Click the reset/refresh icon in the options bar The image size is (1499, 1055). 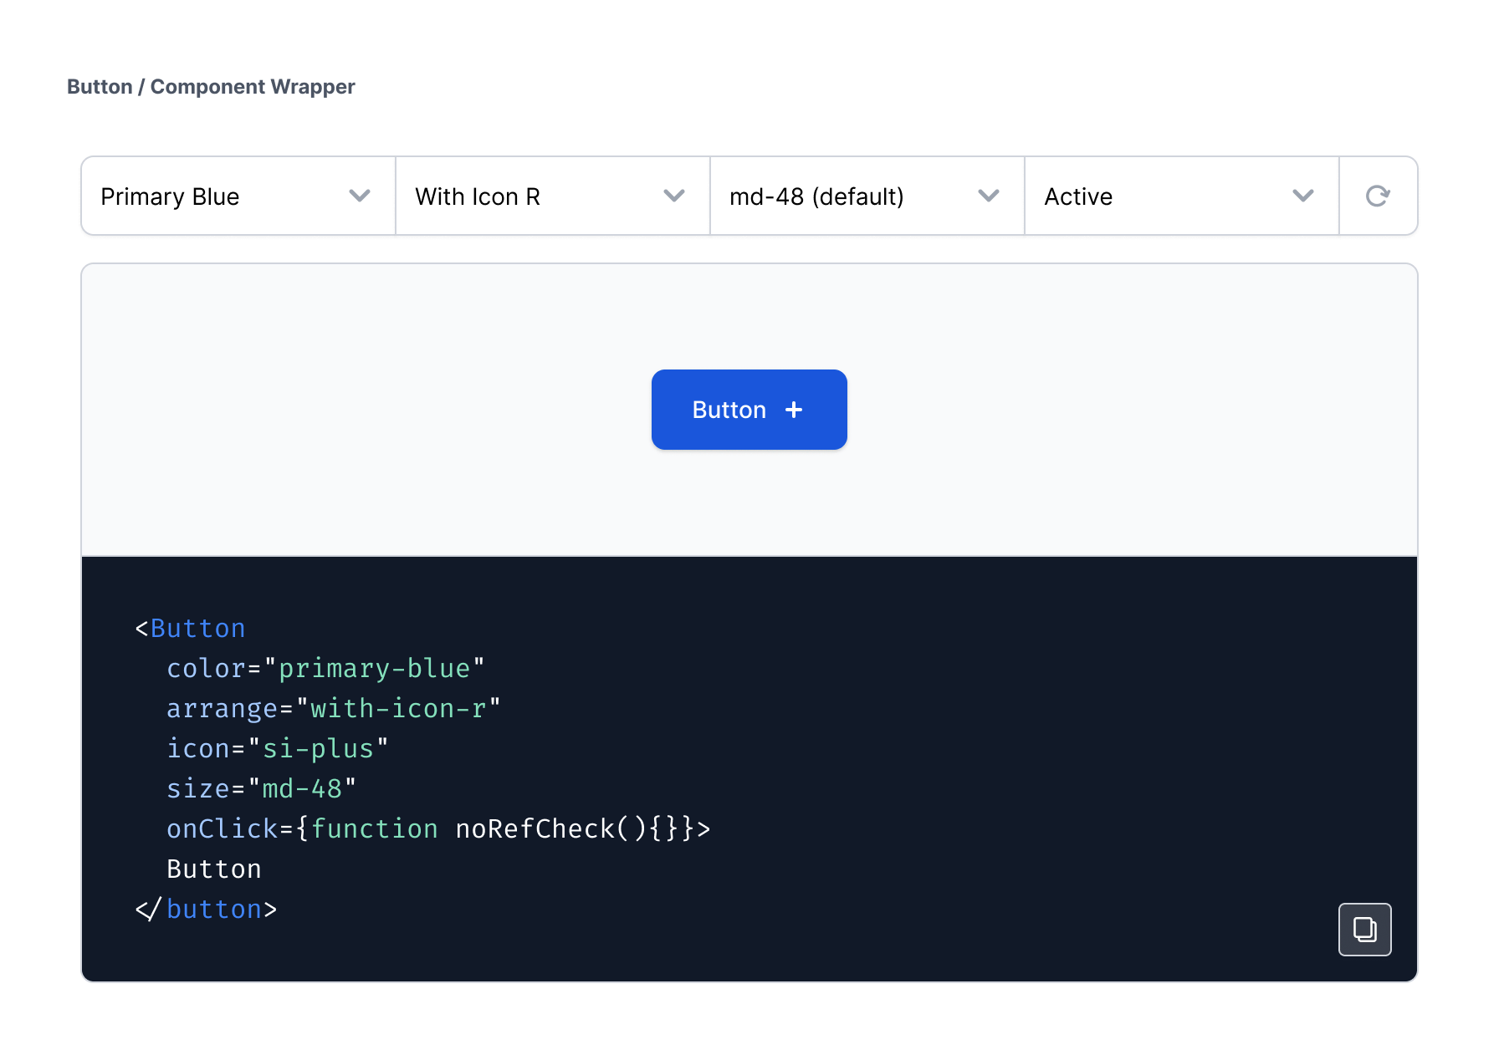pos(1378,196)
